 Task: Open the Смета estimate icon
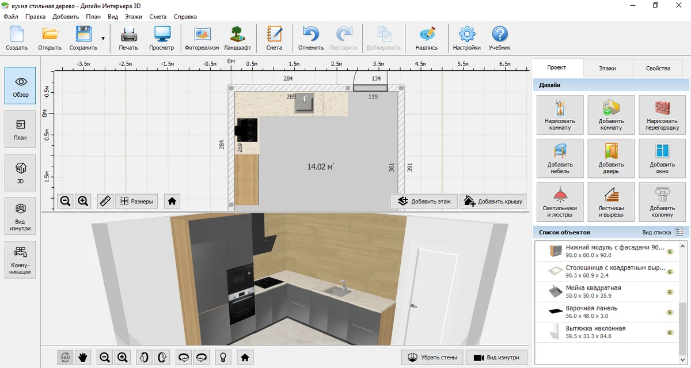click(x=274, y=38)
